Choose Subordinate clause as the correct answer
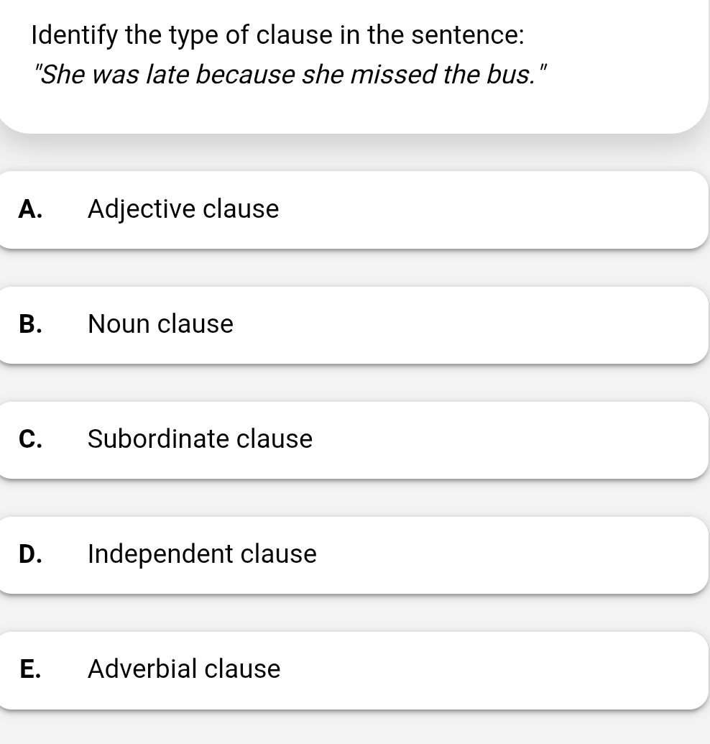The height and width of the screenshot is (744, 710). pyautogui.click(x=355, y=439)
